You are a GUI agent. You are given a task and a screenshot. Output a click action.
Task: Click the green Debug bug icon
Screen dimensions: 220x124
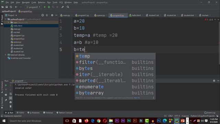pos(49,7)
